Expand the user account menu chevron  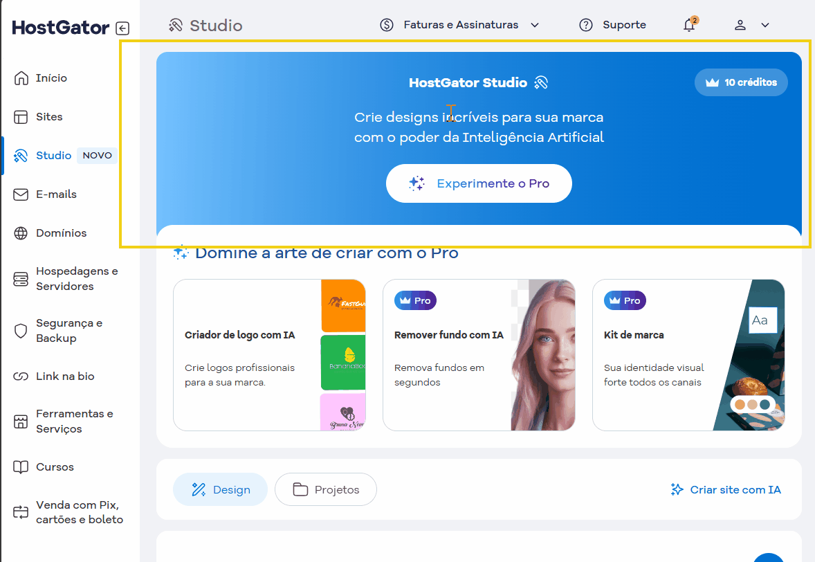(x=765, y=25)
